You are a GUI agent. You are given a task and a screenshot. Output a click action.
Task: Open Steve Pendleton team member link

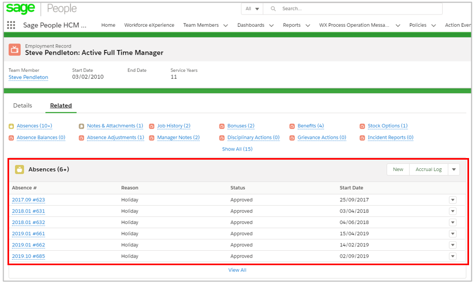click(x=28, y=77)
